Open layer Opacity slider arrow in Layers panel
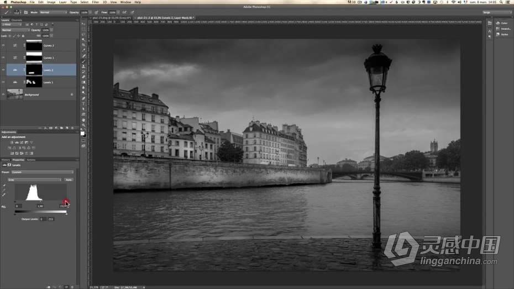 click(51, 30)
